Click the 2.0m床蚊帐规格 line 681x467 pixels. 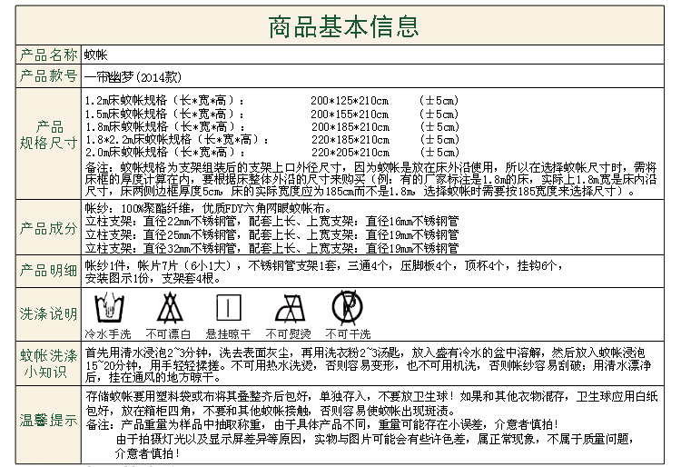pyautogui.click(x=164, y=152)
